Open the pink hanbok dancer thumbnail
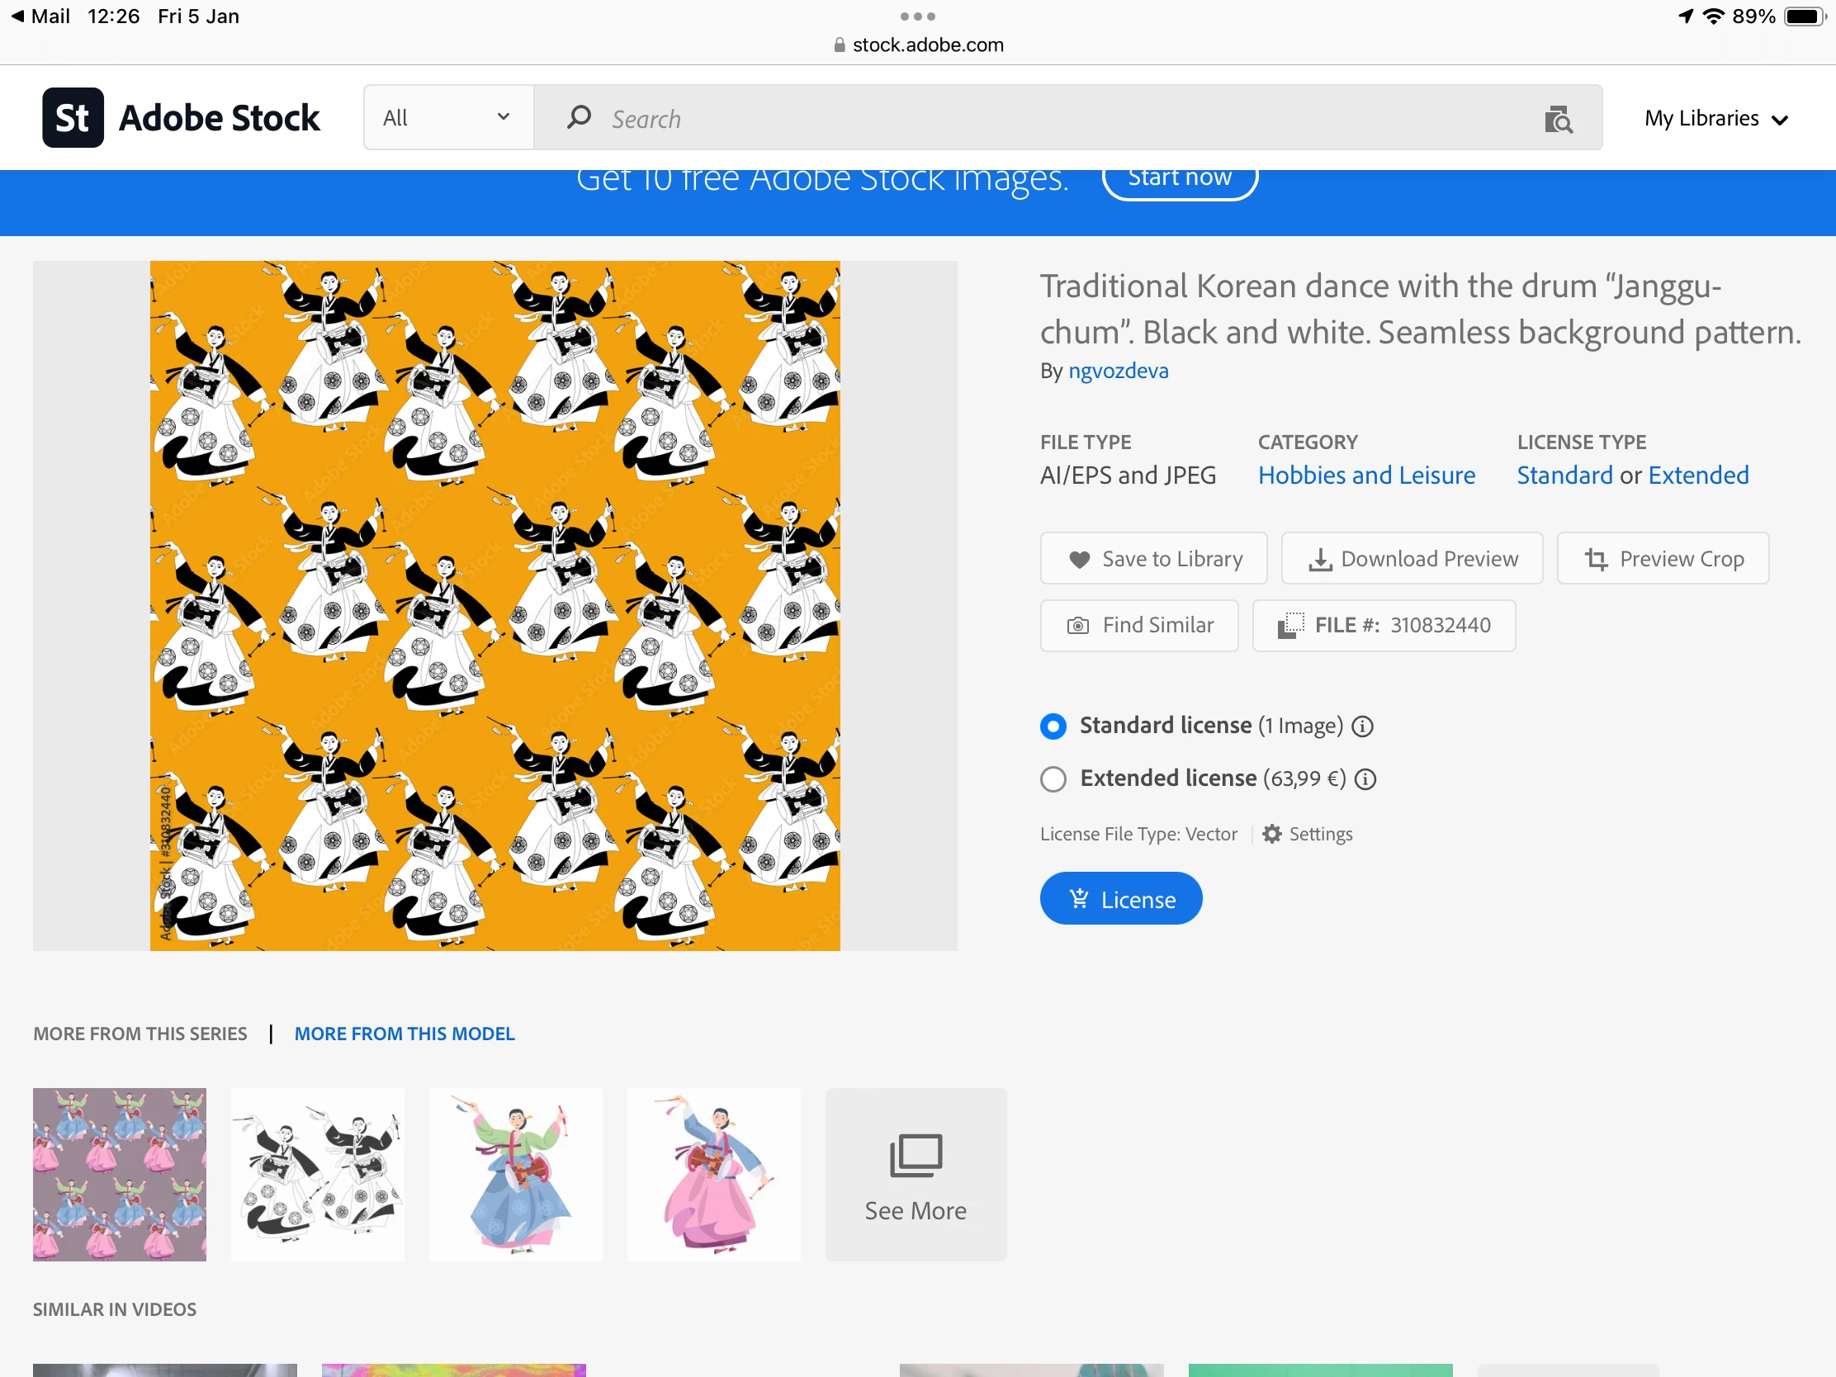This screenshot has height=1377, width=1836. (x=714, y=1175)
